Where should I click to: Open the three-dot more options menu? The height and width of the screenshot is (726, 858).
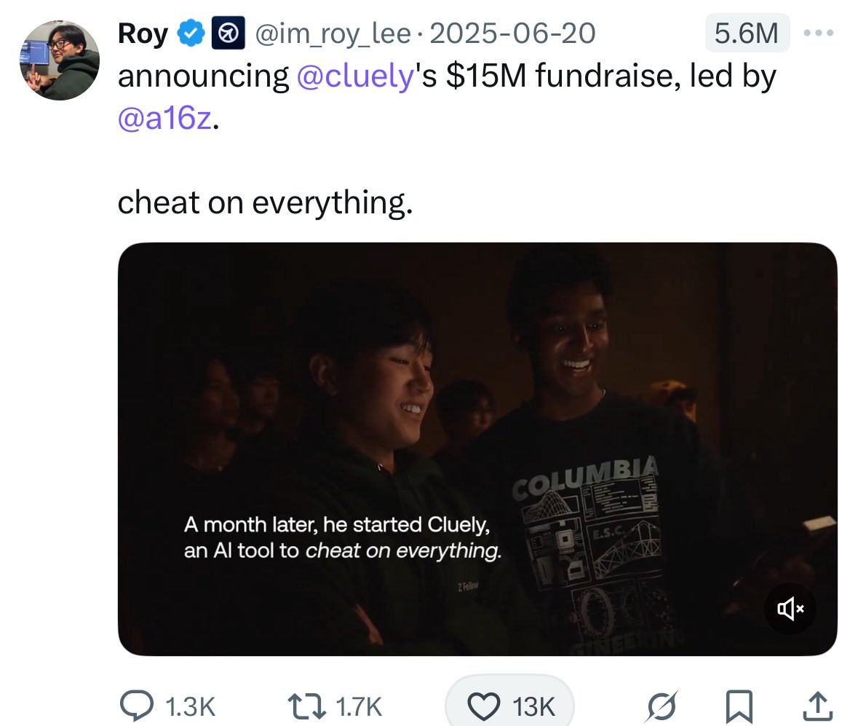(819, 33)
